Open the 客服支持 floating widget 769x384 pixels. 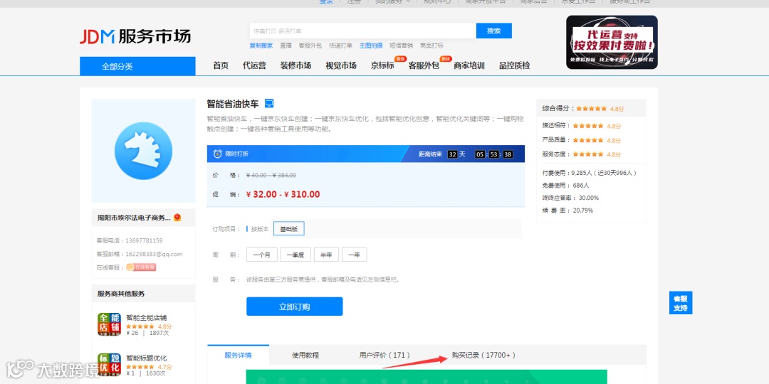point(680,303)
